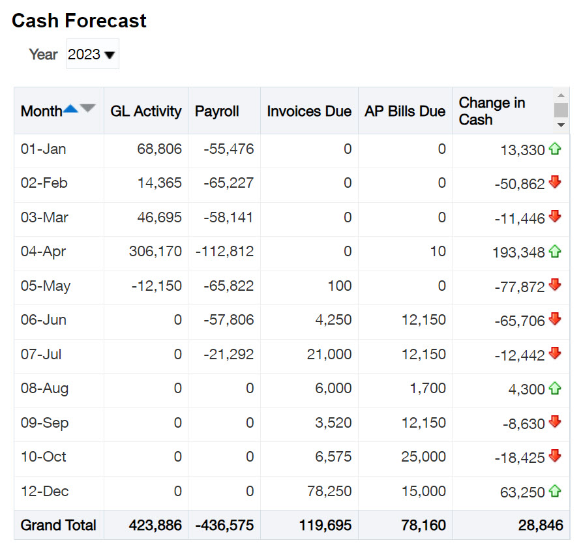Open the Year 2023 dropdown

[x=93, y=55]
